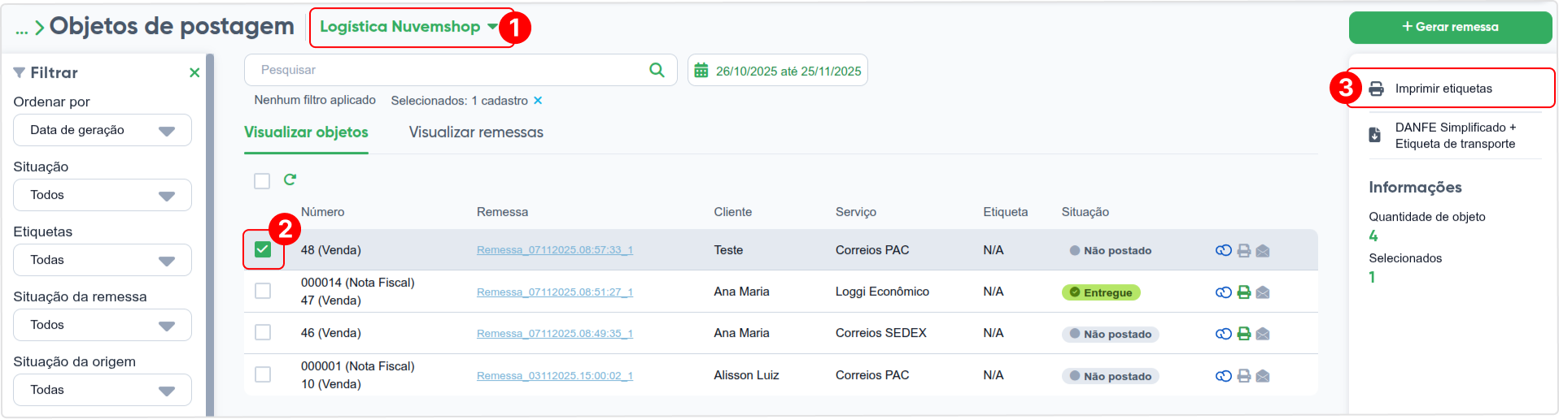Check the select-all checkbox above table
Screen dimensions: 1559x419
(x=262, y=180)
